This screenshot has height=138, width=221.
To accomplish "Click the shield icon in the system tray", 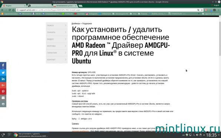I will click(x=187, y=135).
